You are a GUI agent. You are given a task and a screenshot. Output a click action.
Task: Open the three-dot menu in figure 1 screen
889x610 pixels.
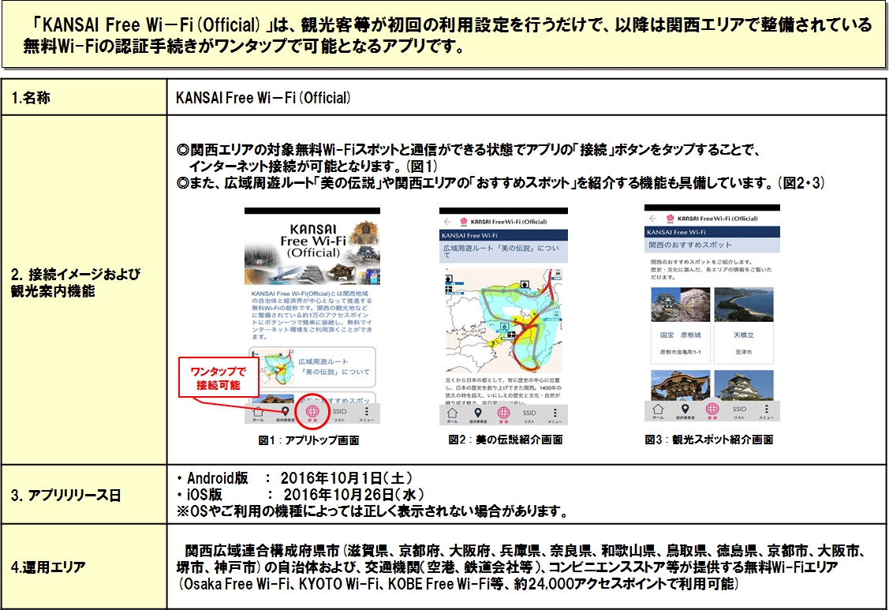coord(366,413)
